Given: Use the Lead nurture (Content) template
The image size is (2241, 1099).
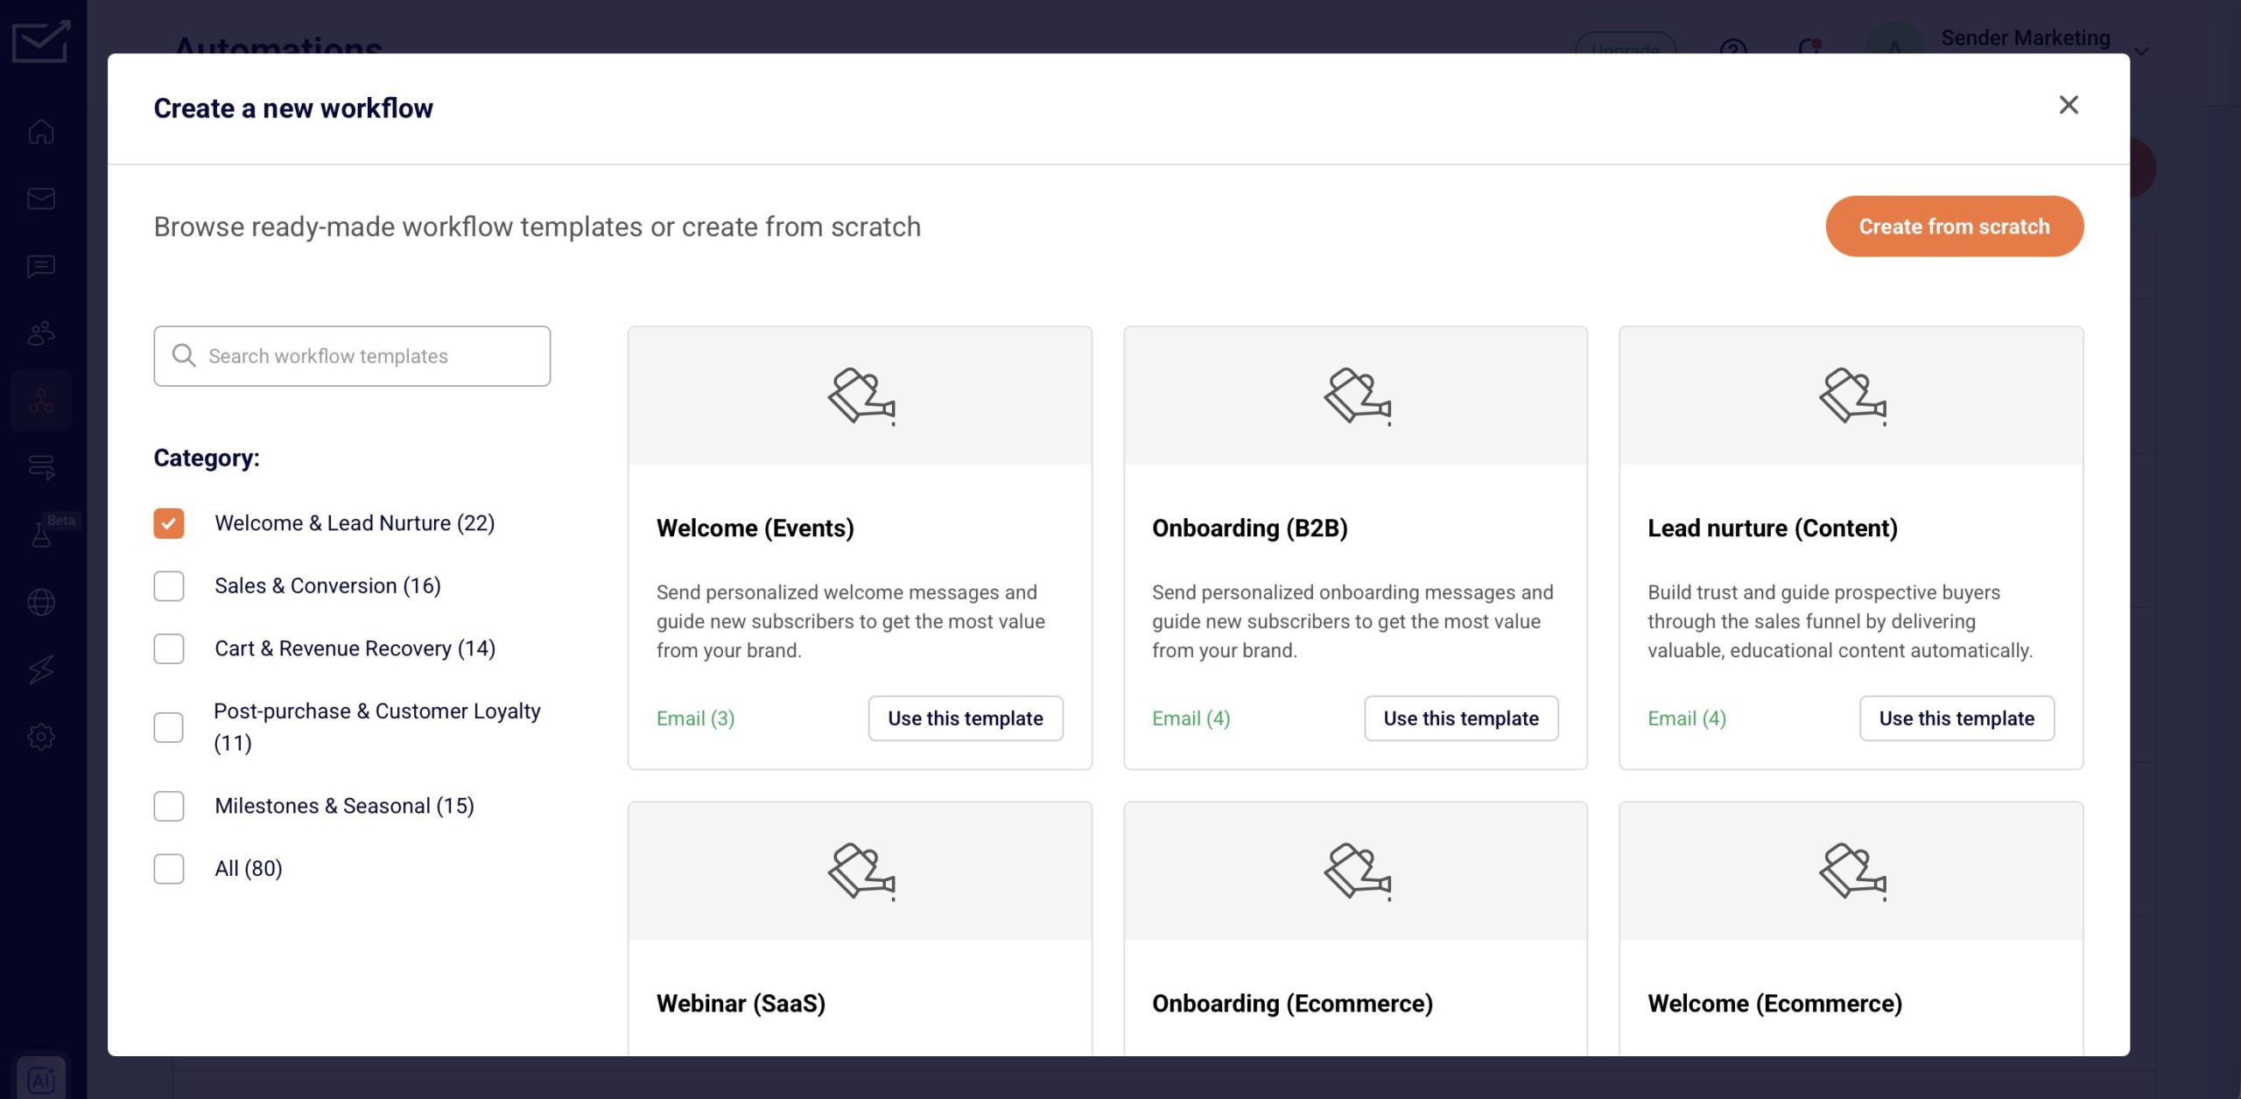Looking at the screenshot, I should tap(1956, 718).
